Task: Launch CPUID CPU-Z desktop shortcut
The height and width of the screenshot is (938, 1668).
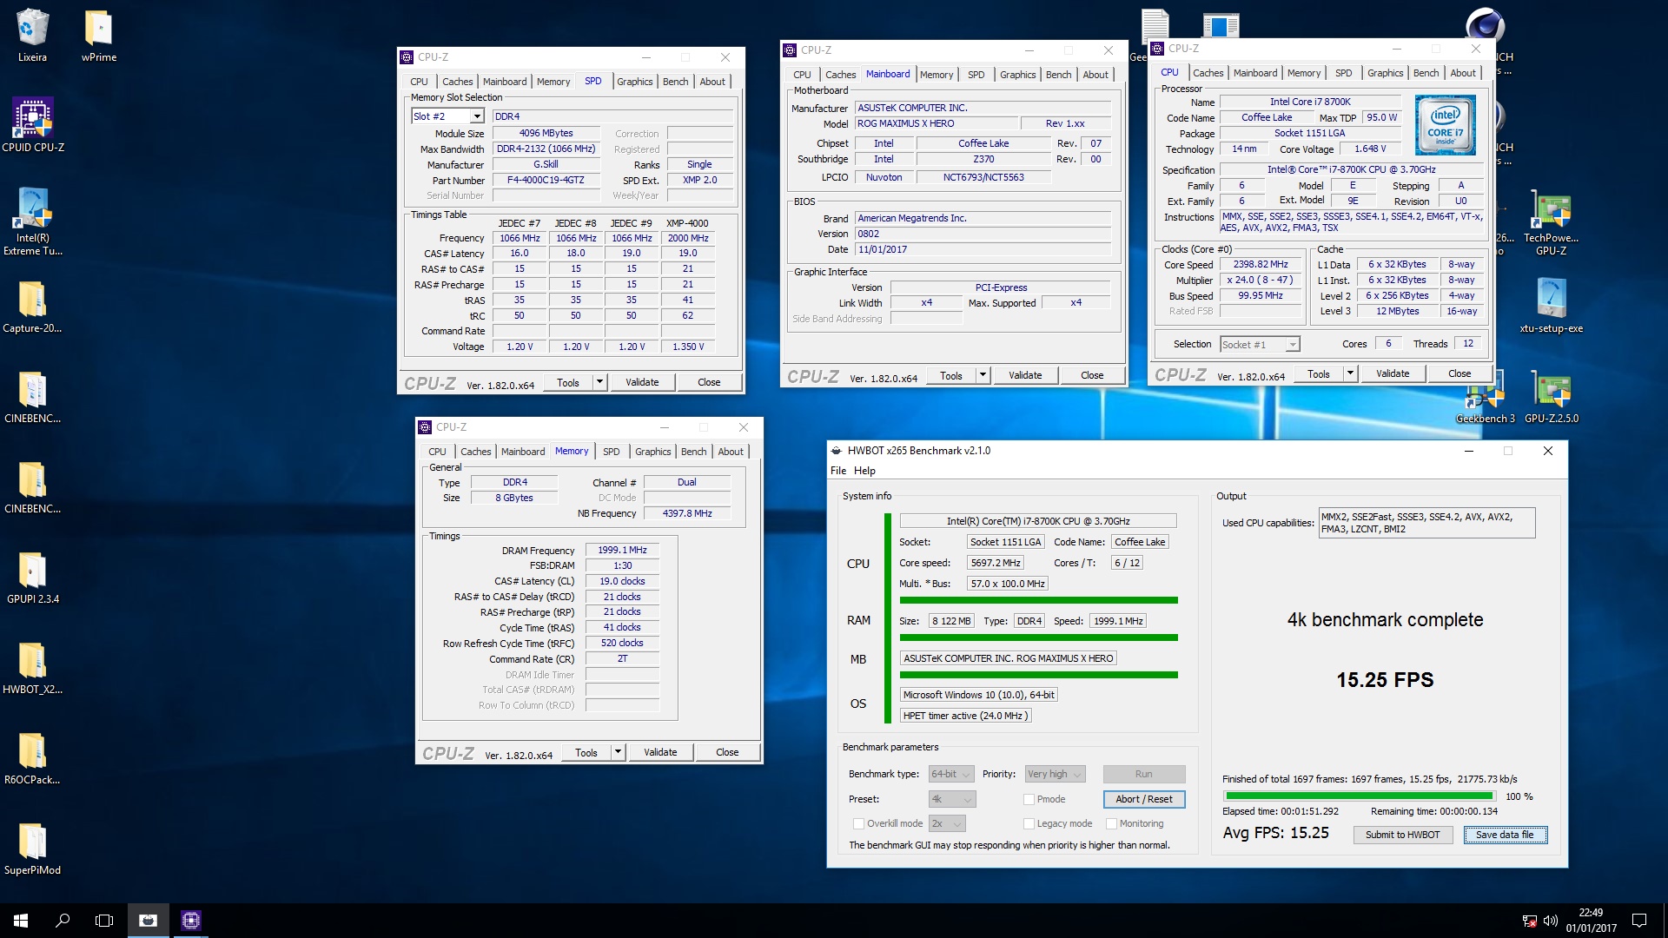Action: coord(32,118)
